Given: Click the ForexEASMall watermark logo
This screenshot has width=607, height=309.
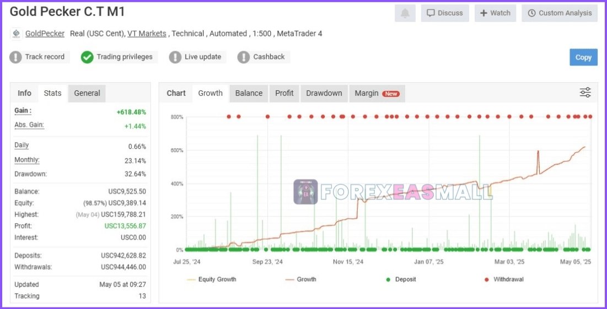Looking at the screenshot, I should 305,192.
